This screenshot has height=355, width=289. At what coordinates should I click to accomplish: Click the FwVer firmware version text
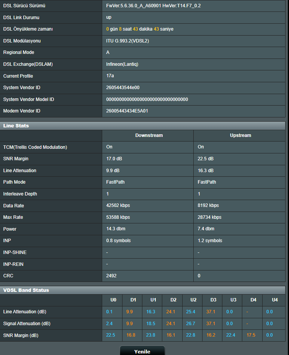tap(153, 6)
